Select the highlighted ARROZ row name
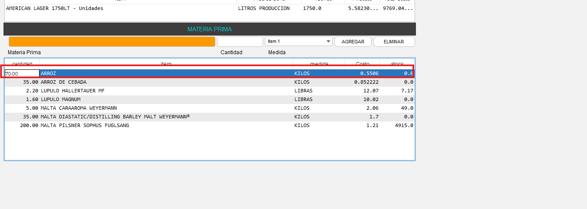Screen dimensions: 587x209 pos(49,73)
